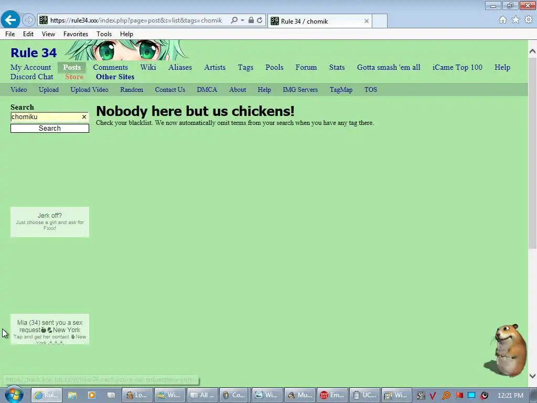
Task: Click the search magnifier in address bar
Action: [234, 20]
